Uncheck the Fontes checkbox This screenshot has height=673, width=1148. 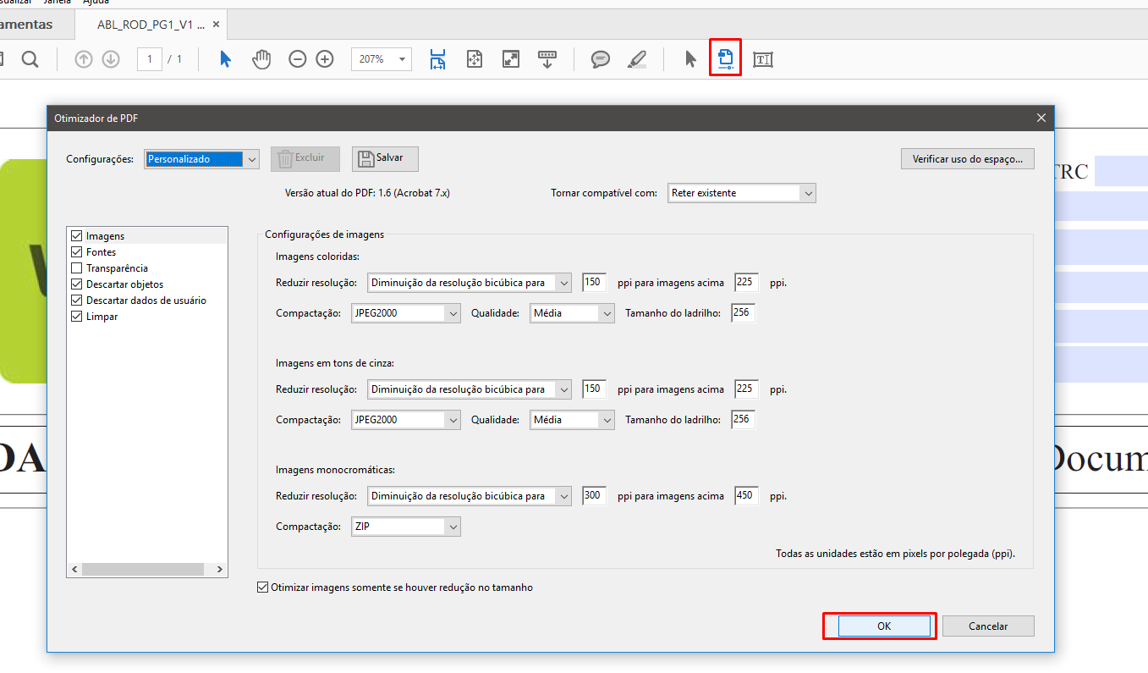click(x=78, y=252)
